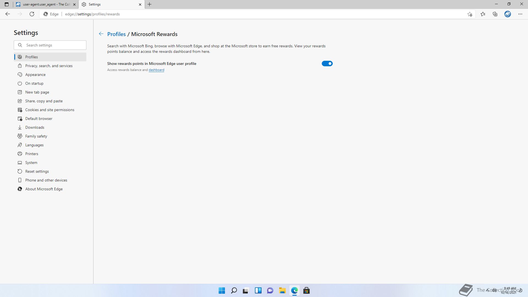Open Privacy, search, and services settings

click(50, 66)
